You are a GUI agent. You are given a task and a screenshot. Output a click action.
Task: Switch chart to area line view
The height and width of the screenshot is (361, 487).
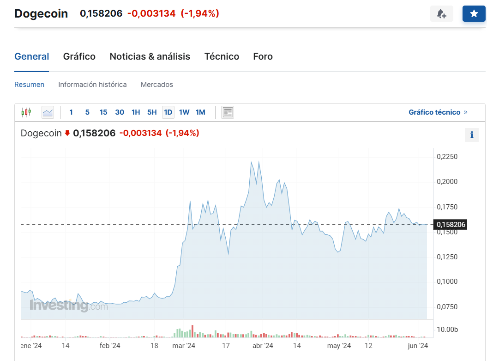coord(48,112)
